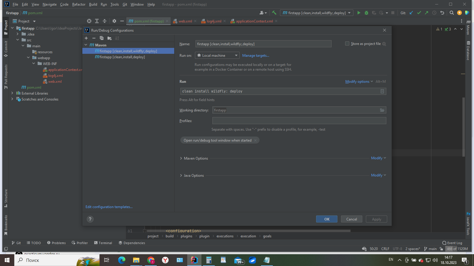Open the Terminal tool window

click(103, 243)
